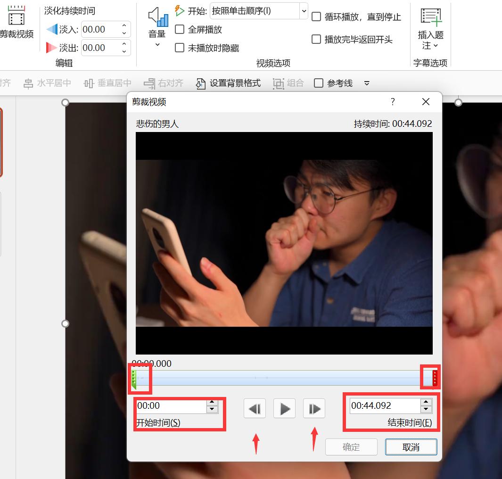Enable the 全屏播放 checkbox
This screenshot has height=479, width=502.
click(x=180, y=29)
